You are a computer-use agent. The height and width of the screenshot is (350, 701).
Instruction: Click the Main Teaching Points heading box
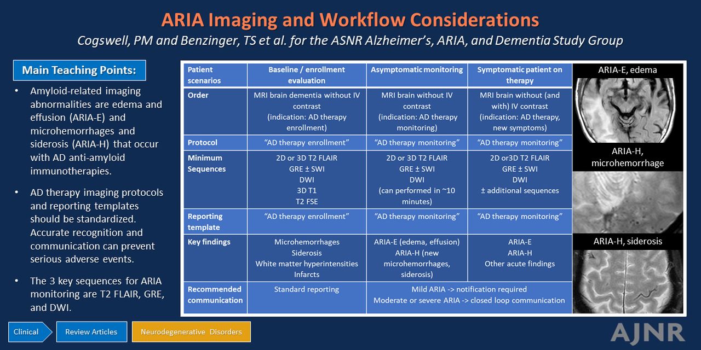click(x=79, y=71)
